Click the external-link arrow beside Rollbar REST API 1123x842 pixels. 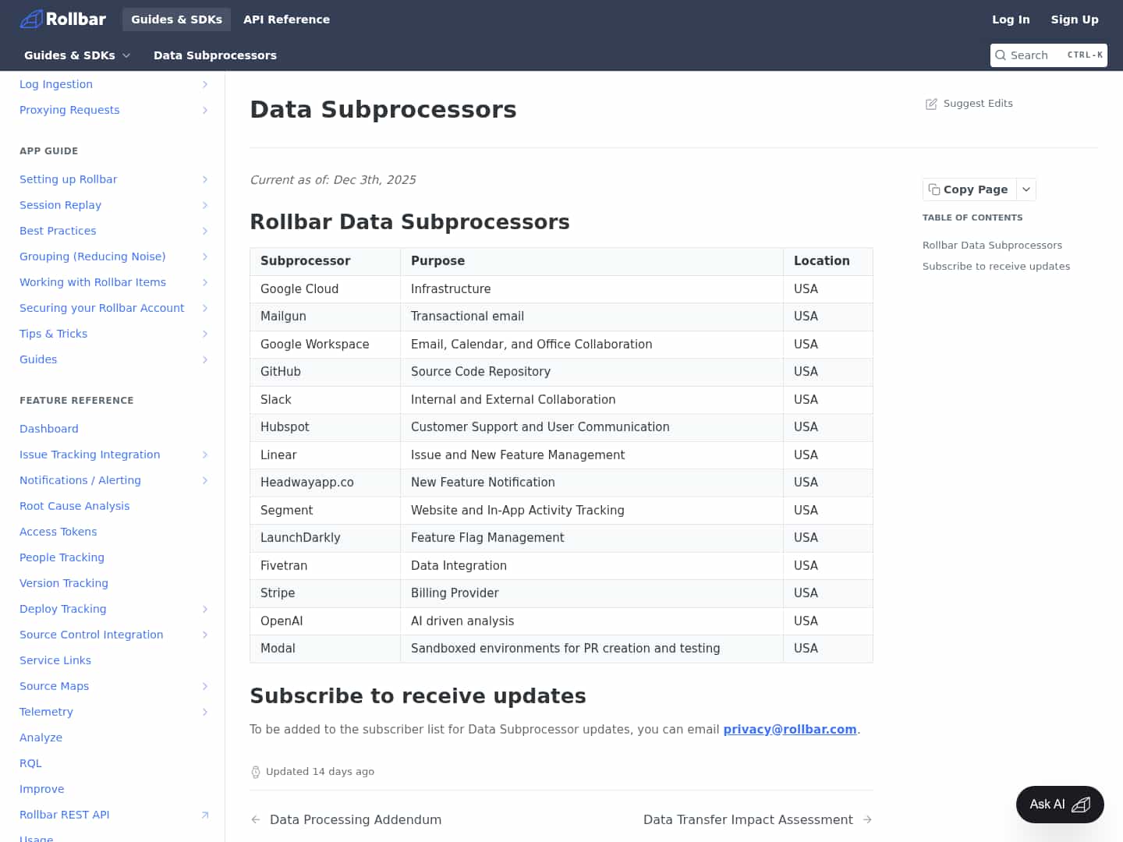point(204,815)
